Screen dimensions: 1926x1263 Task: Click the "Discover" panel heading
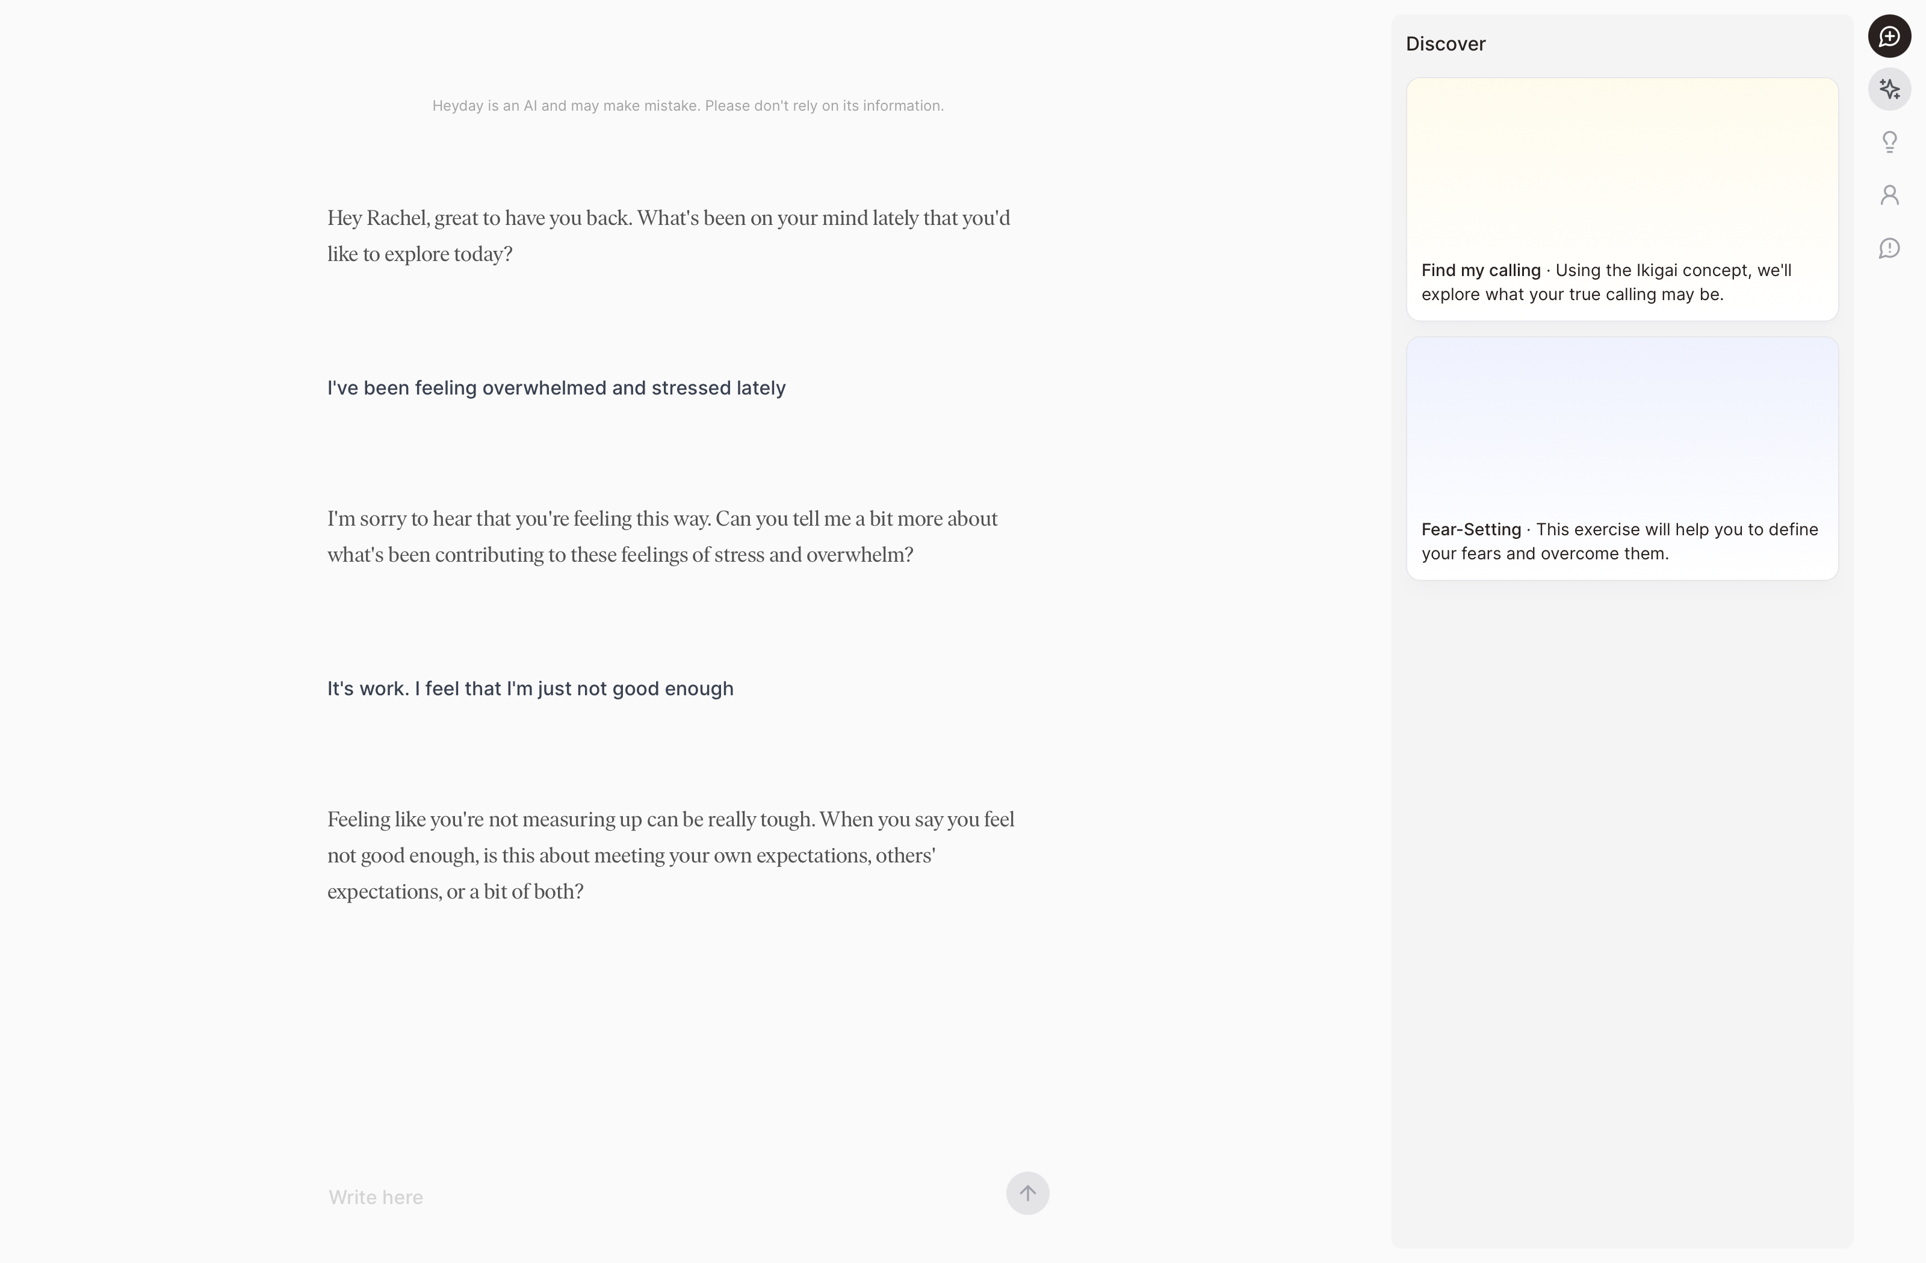click(x=1445, y=45)
